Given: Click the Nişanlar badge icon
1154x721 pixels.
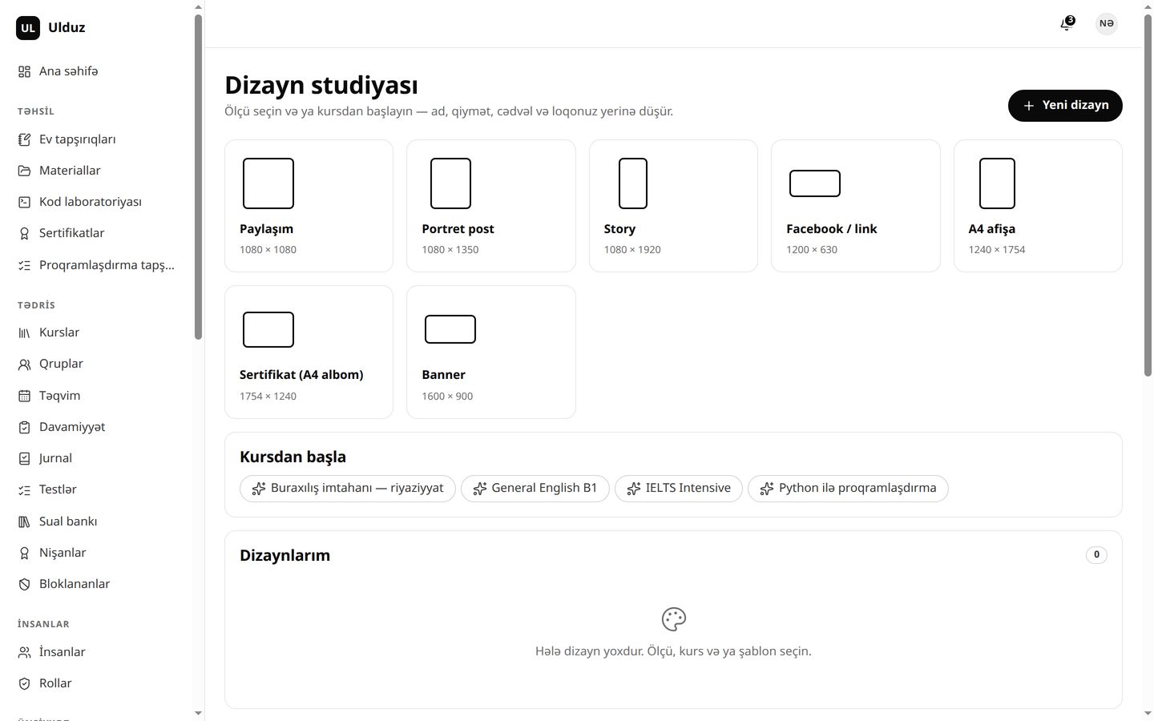Looking at the screenshot, I should 24,554.
